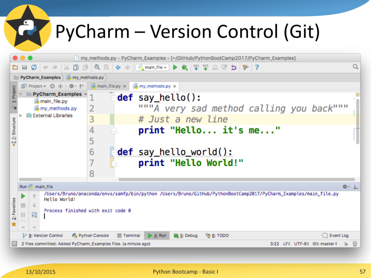Close the main_file.py tab
This screenshot has height=278, width=371.
(125, 86)
